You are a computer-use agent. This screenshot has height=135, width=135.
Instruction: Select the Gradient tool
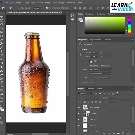pos(2,63)
